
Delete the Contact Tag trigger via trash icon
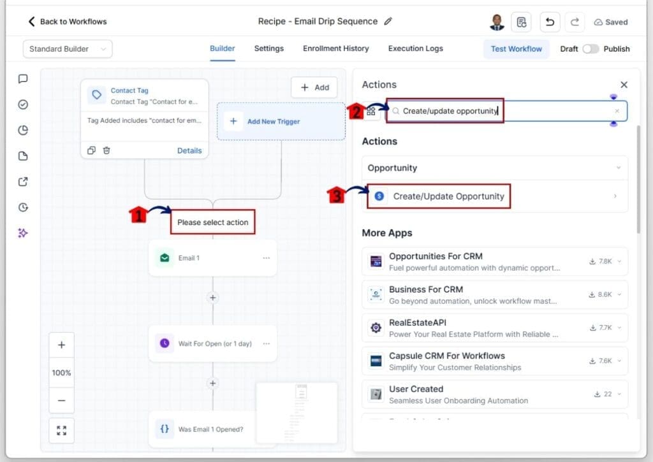coord(106,150)
